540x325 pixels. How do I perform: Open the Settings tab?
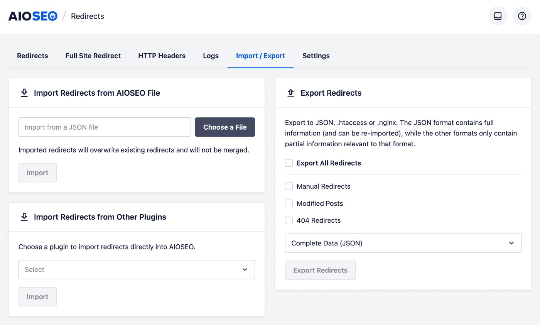316,56
